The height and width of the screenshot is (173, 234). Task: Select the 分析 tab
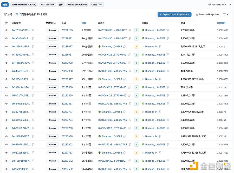pos(61,4)
